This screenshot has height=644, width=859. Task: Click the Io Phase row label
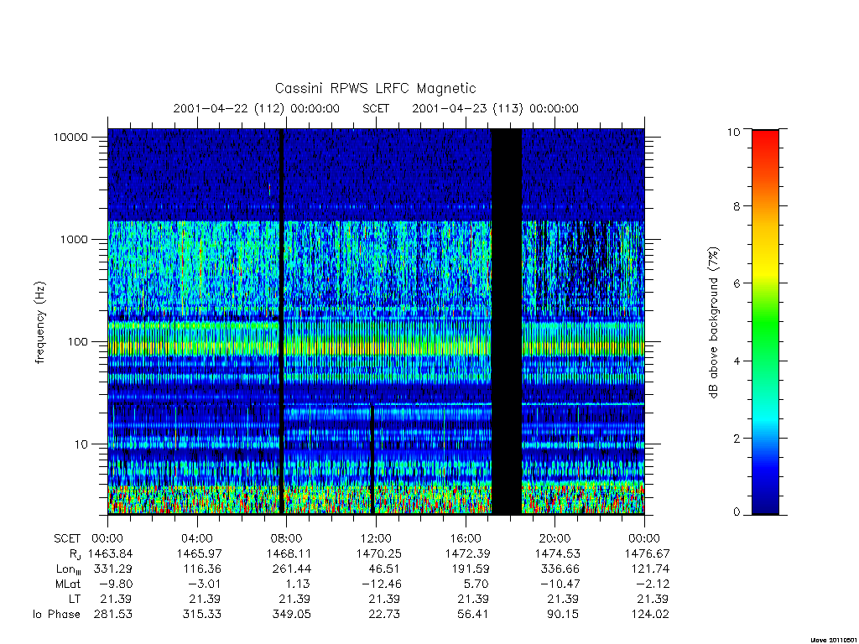coord(56,615)
